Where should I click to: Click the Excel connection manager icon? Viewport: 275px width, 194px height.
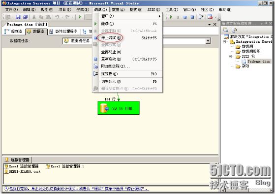point(6,166)
